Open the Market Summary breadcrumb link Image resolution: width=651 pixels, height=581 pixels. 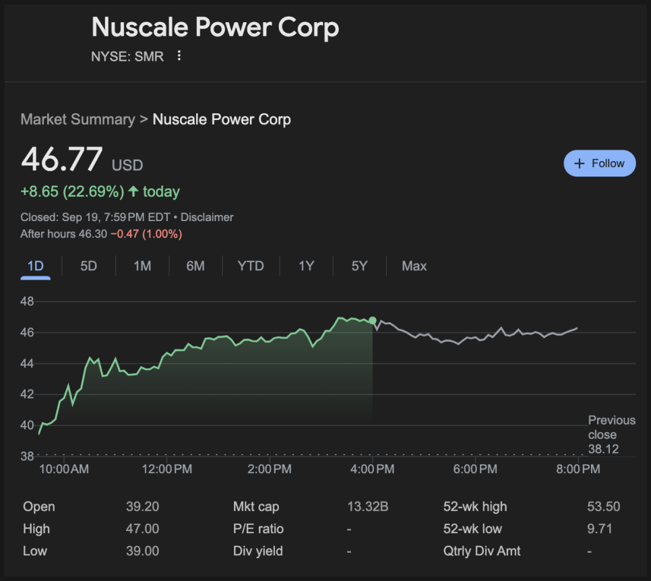tap(77, 119)
